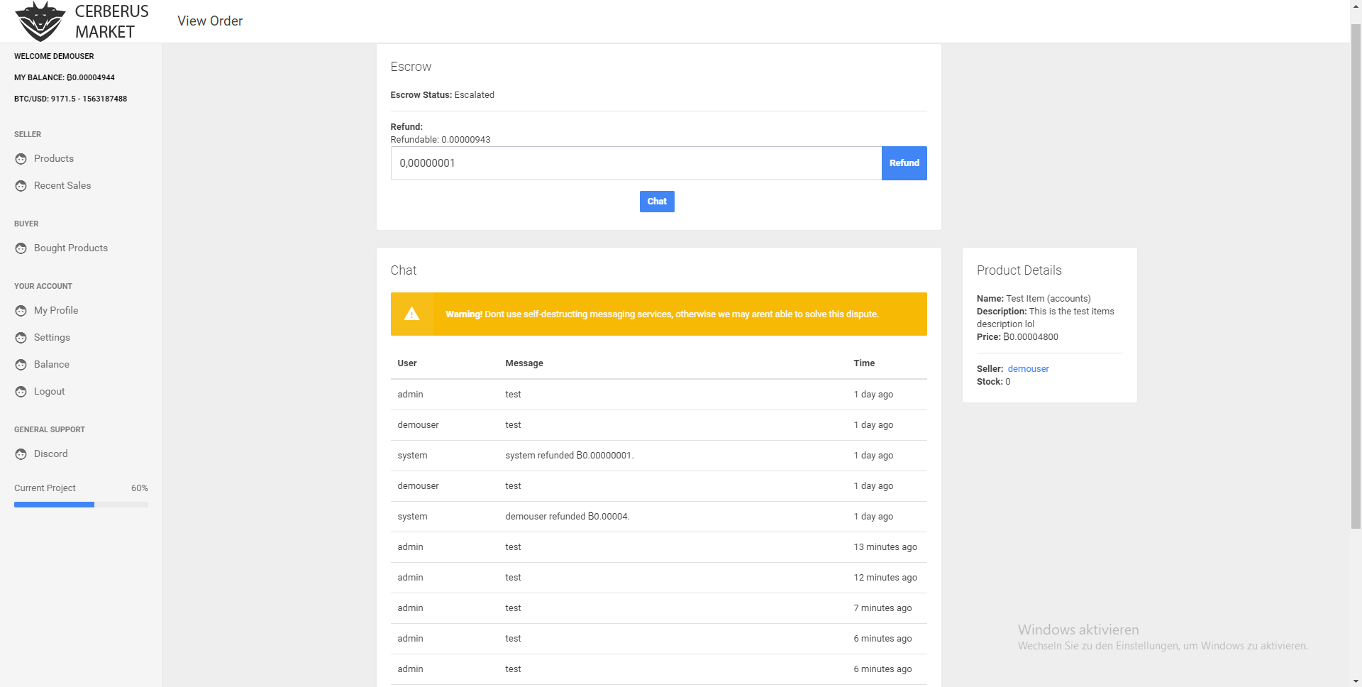Image resolution: width=1362 pixels, height=687 pixels.
Task: Click the '60%' project progress label
Action: (x=140, y=488)
